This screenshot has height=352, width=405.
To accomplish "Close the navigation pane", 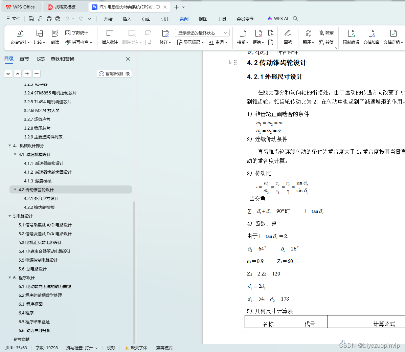I will pyautogui.click(x=128, y=59).
